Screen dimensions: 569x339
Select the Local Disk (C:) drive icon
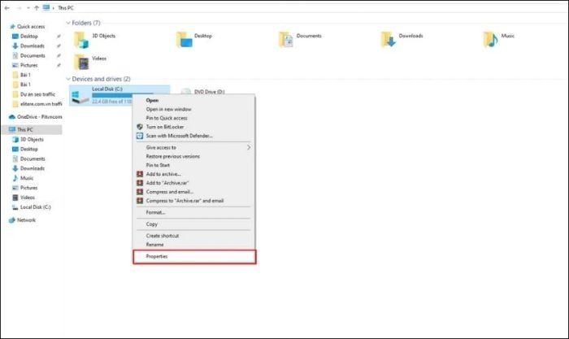(x=80, y=97)
